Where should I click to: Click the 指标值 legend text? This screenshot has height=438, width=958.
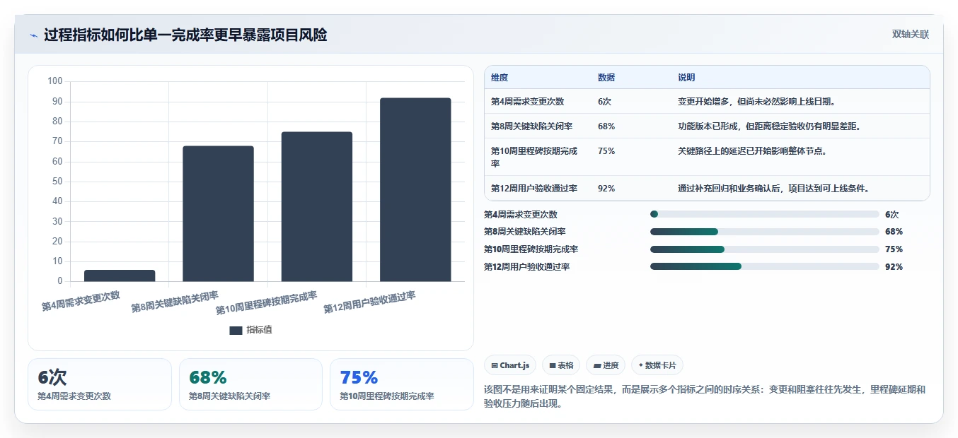259,330
